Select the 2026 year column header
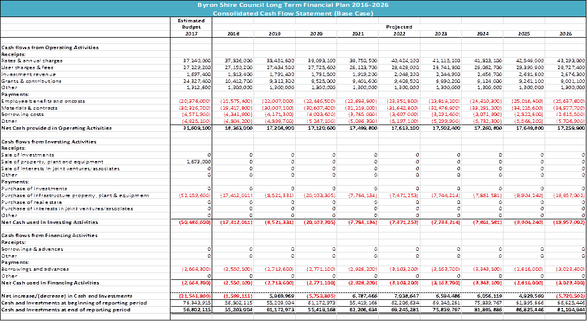The height and width of the screenshot is (321, 587). (x=566, y=33)
